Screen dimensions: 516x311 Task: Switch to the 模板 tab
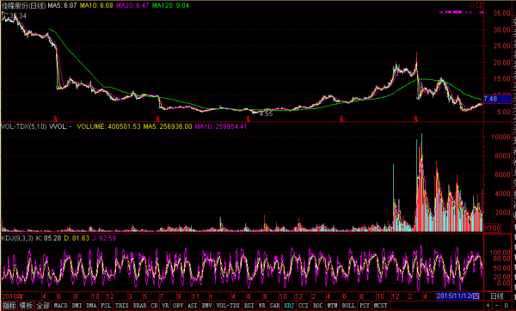26,306
